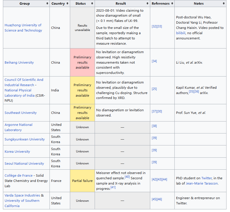Screen dimensions: 230x212
Task: Sort table by Country column arrows
Action: (x=67, y=4)
